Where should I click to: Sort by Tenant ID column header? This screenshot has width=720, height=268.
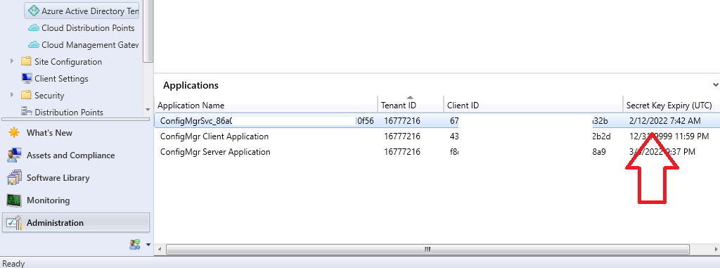click(x=411, y=106)
